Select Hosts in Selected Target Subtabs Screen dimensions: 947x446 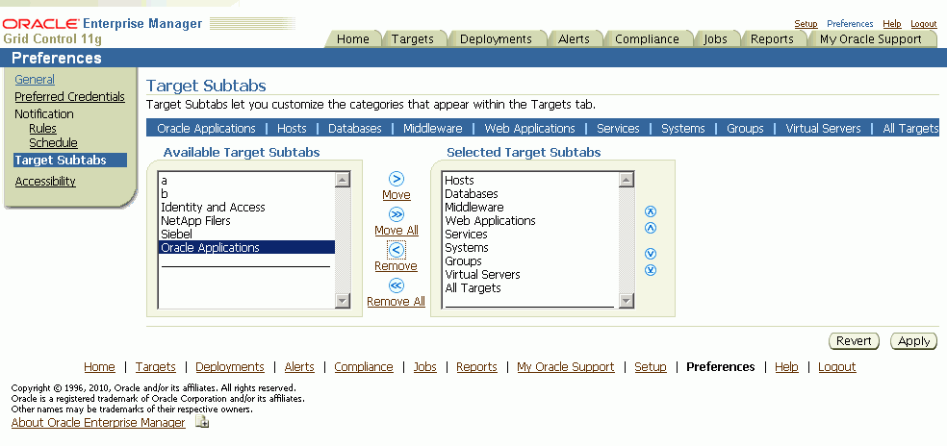pos(531,181)
